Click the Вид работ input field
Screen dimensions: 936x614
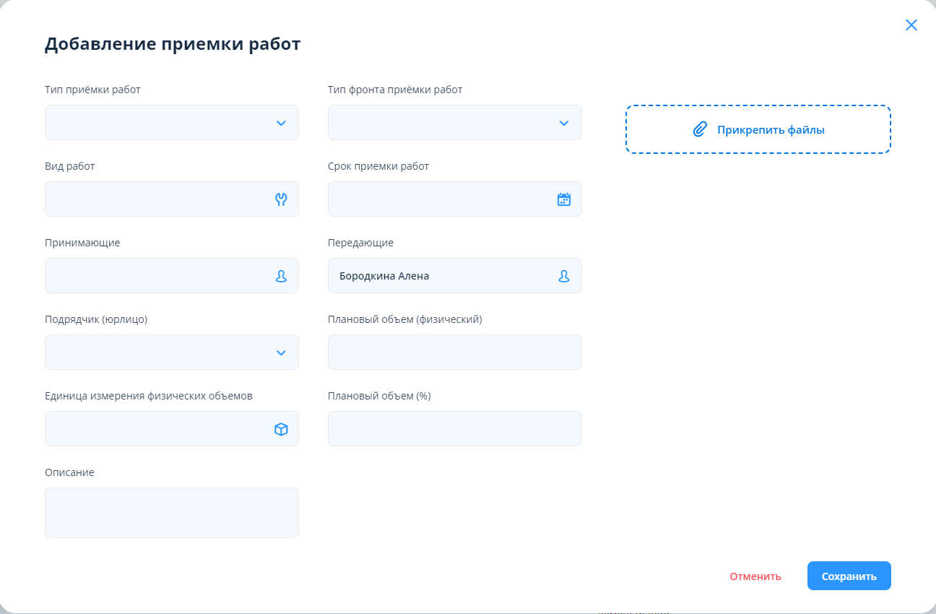click(x=155, y=199)
